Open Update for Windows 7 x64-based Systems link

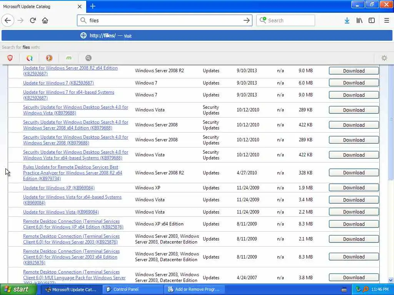point(68,95)
